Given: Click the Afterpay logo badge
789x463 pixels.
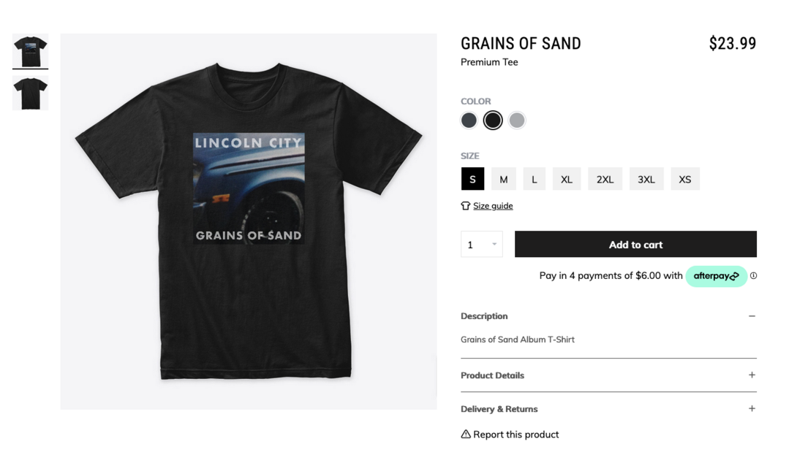Looking at the screenshot, I should [x=716, y=276].
